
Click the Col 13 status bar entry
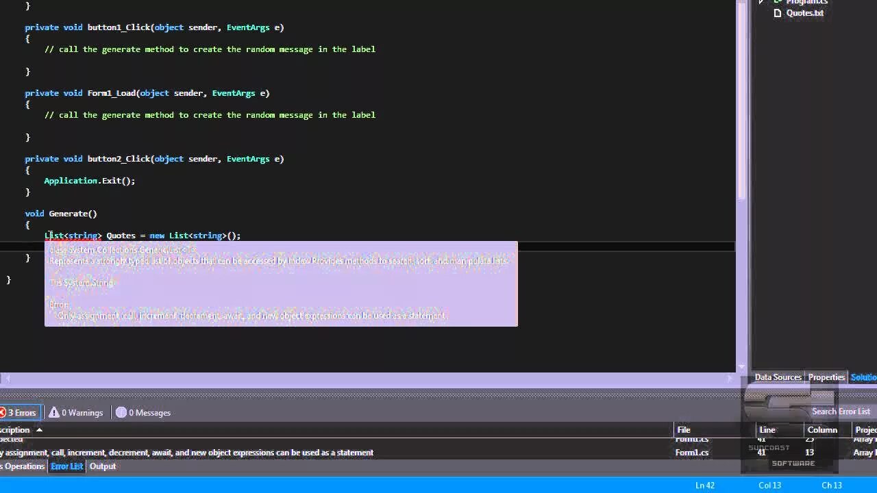[x=769, y=485]
